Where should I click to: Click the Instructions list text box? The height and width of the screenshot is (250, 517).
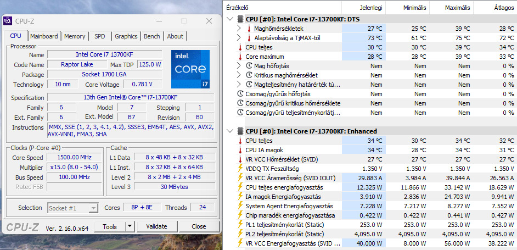tap(131, 131)
